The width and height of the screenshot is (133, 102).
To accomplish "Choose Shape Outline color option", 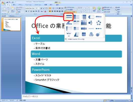I will 106,10.
